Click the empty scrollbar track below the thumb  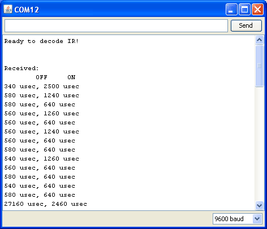(x=259, y=144)
